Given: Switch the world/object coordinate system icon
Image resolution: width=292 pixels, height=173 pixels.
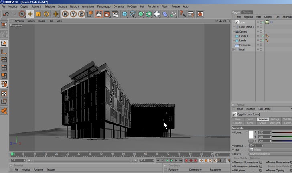Looking at the screenshot, I should pyautogui.click(x=89, y=14).
